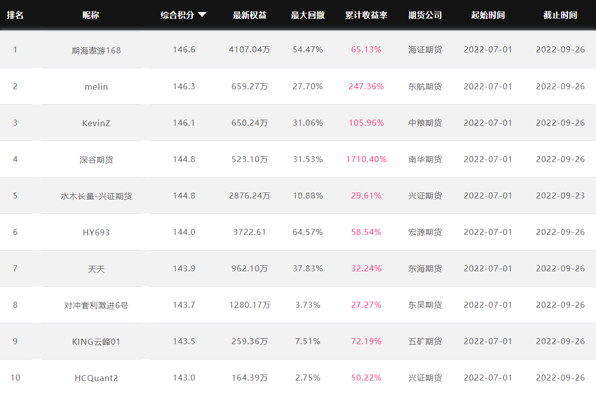Click the 累计收益率 column header
Screen dimensions: 596x394
[366, 15]
